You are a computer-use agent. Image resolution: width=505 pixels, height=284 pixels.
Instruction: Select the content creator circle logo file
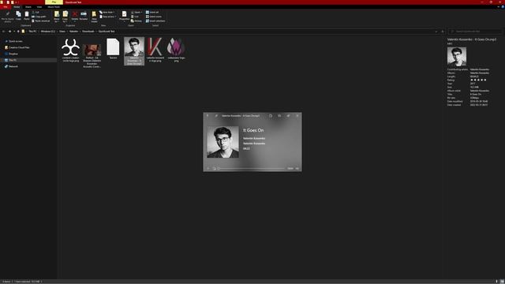click(70, 50)
